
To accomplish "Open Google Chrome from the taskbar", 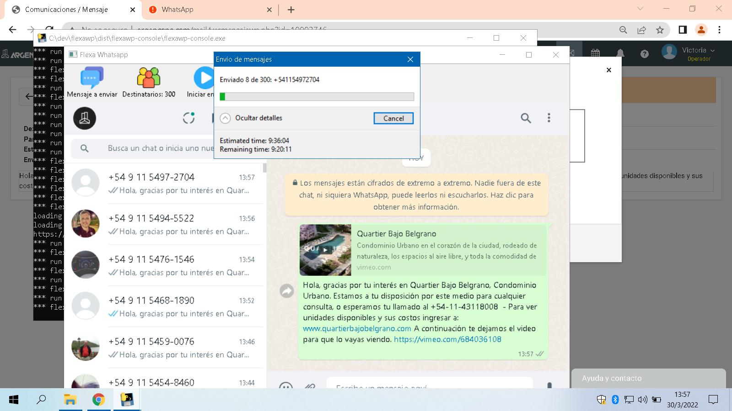I will pyautogui.click(x=98, y=400).
